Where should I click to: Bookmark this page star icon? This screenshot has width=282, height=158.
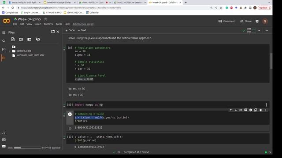click(221, 8)
